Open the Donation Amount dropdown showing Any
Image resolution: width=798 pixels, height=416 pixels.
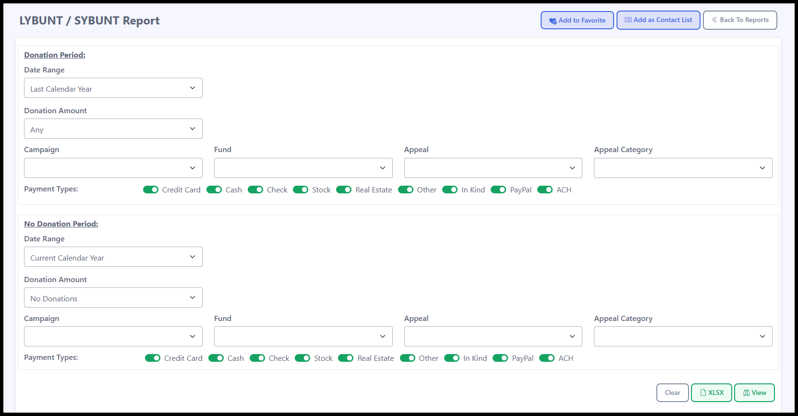[113, 129]
